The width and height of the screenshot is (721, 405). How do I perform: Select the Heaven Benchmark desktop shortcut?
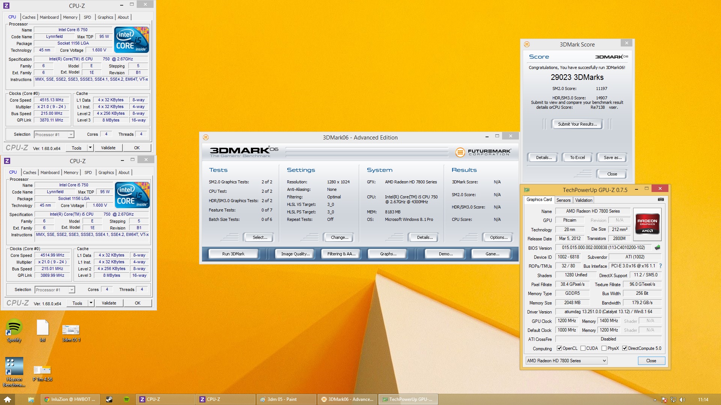pos(14,372)
